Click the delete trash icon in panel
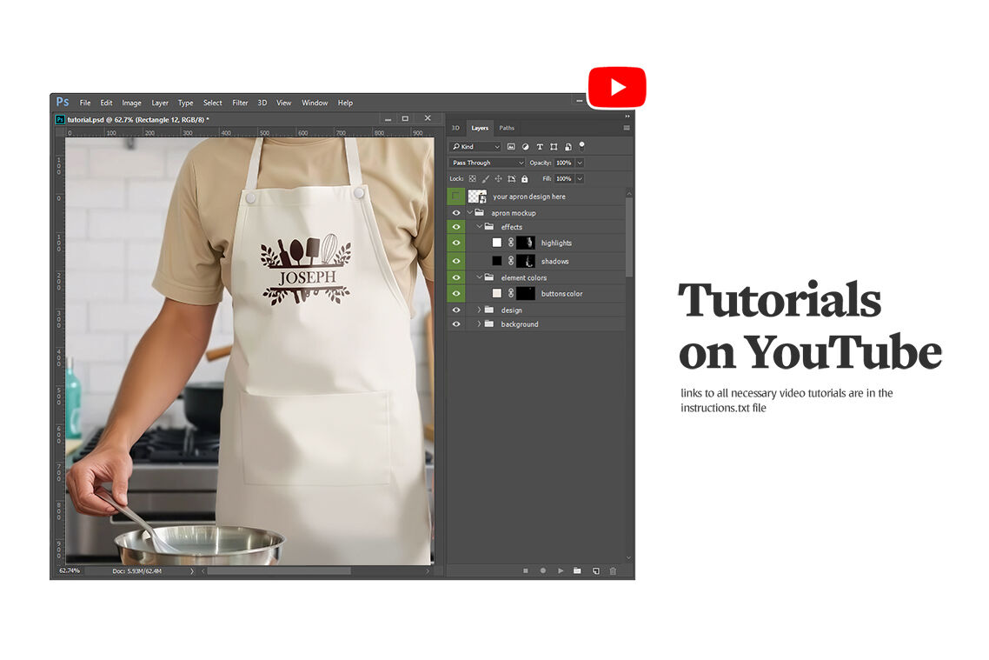The width and height of the screenshot is (989, 660). click(x=613, y=570)
